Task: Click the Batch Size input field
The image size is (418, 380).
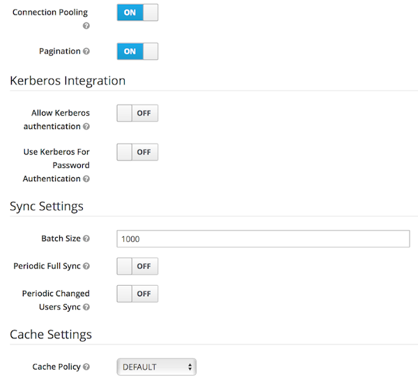Action: click(263, 239)
